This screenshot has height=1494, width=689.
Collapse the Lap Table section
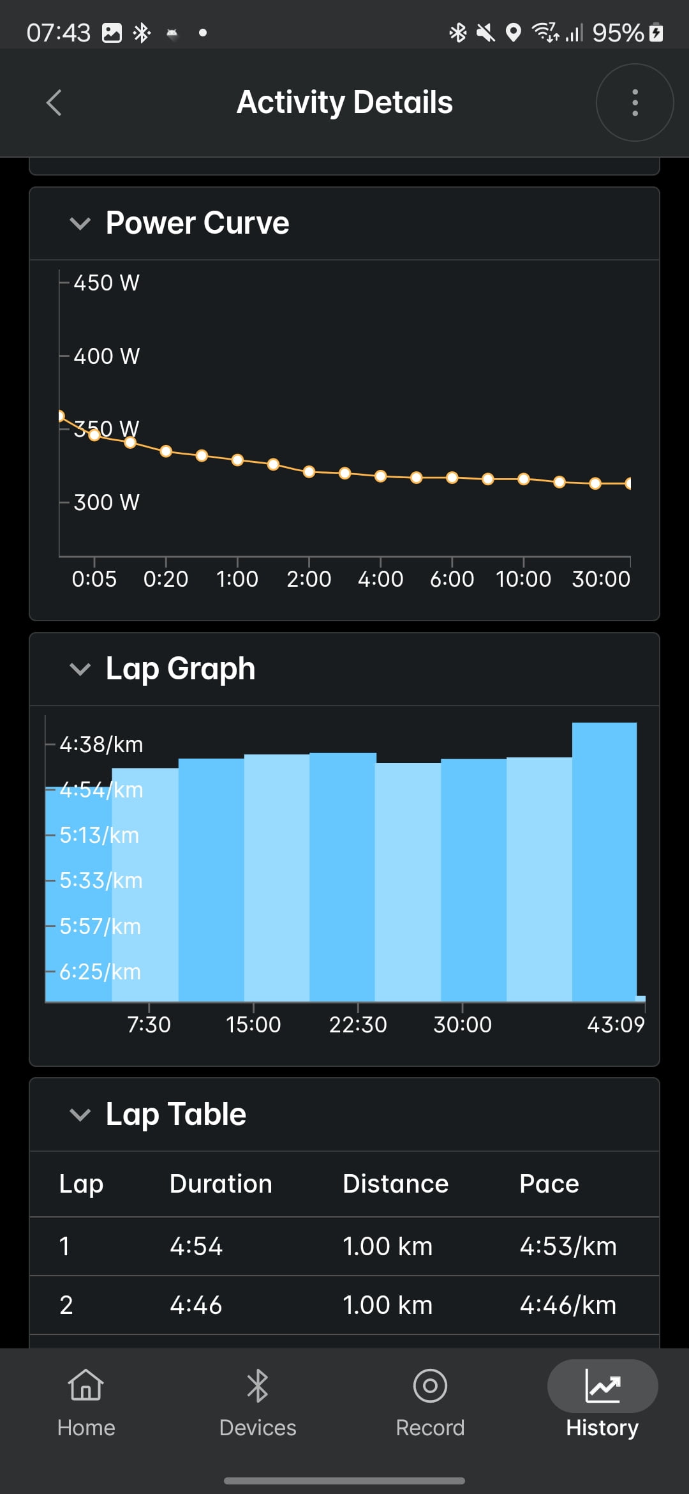pos(80,1115)
